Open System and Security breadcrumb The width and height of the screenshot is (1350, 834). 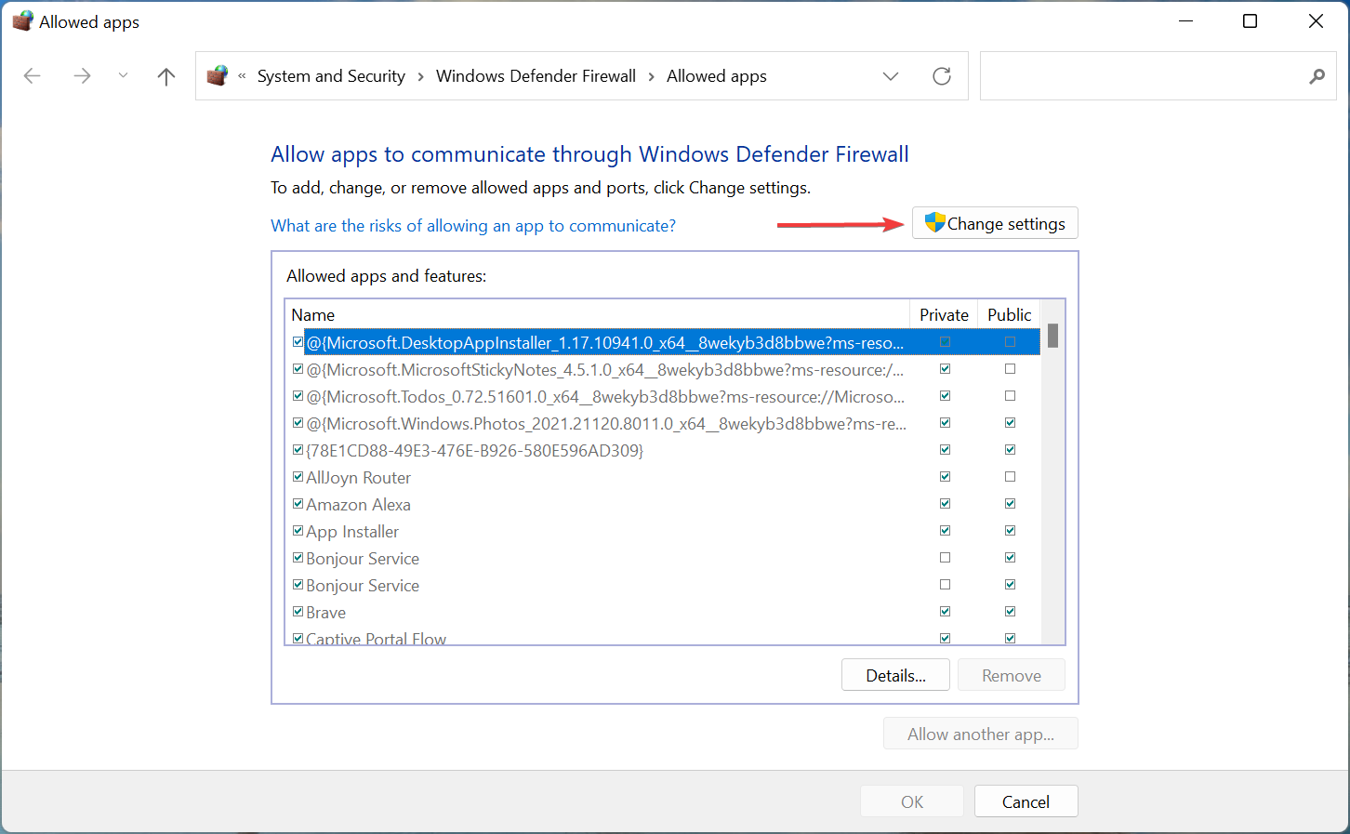(331, 76)
